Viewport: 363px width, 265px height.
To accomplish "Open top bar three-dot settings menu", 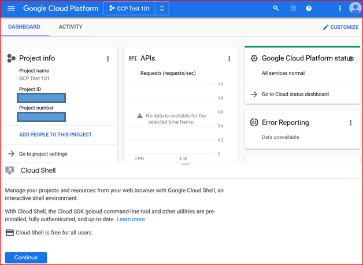I will click(340, 9).
